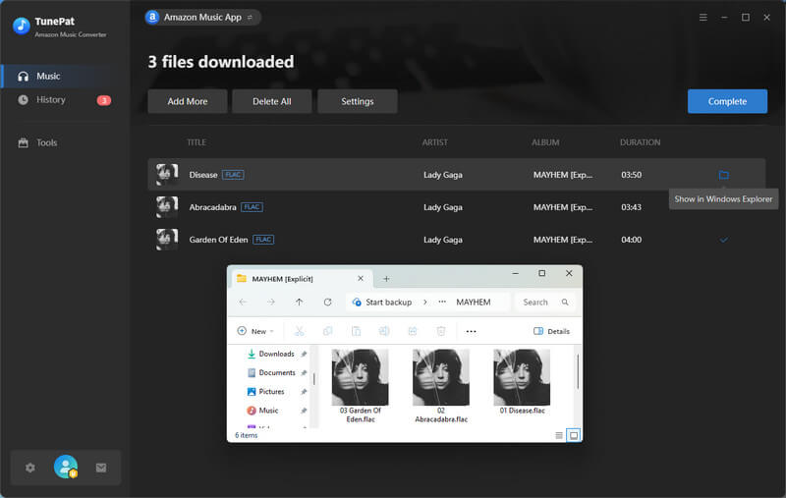
Task: Open the mail feedback icon
Action: [x=101, y=468]
